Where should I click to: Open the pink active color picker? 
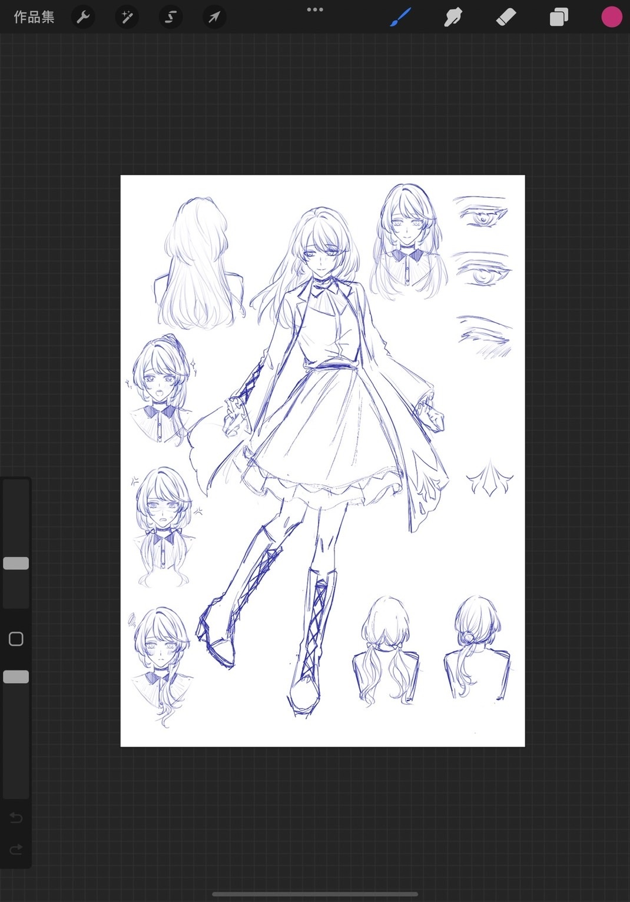612,17
